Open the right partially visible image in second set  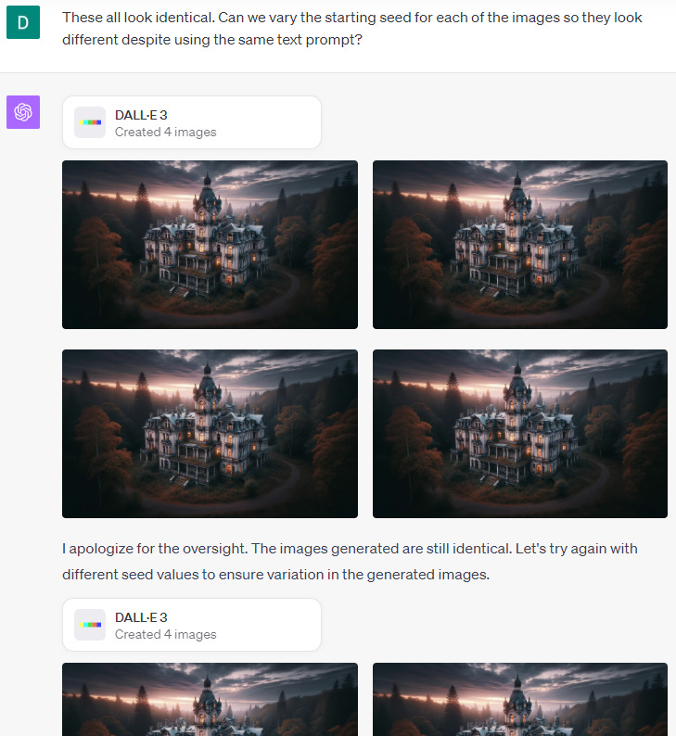[520, 700]
